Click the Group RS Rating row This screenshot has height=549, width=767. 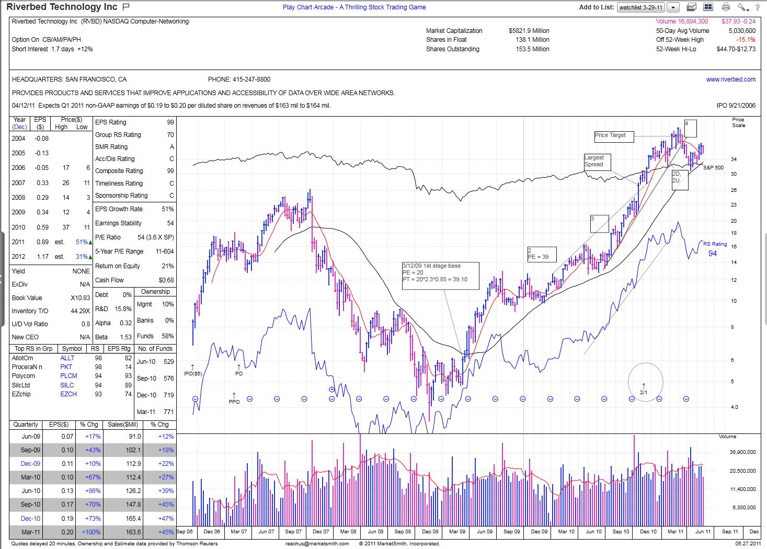[134, 135]
